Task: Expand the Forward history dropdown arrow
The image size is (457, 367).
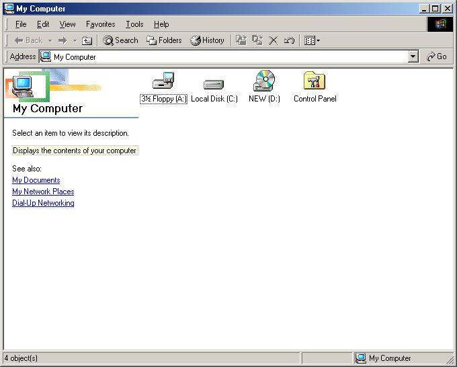Action: tap(75, 40)
